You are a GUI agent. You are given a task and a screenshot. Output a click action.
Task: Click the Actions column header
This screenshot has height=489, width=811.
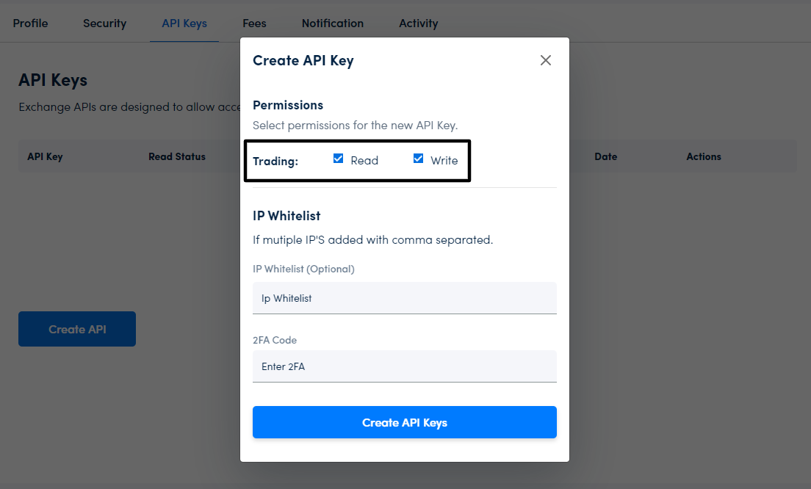(704, 156)
